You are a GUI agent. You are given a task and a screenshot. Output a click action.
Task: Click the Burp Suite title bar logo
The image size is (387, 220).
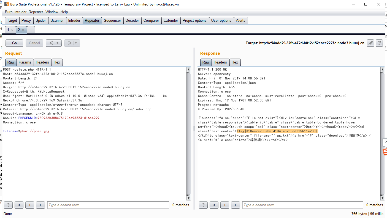pos(6,4)
